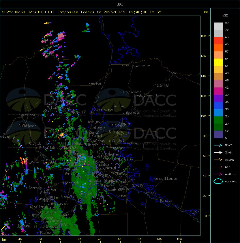240x243 pixels.
Task: Click the 'Mirador' map label
Action: click(x=122, y=195)
